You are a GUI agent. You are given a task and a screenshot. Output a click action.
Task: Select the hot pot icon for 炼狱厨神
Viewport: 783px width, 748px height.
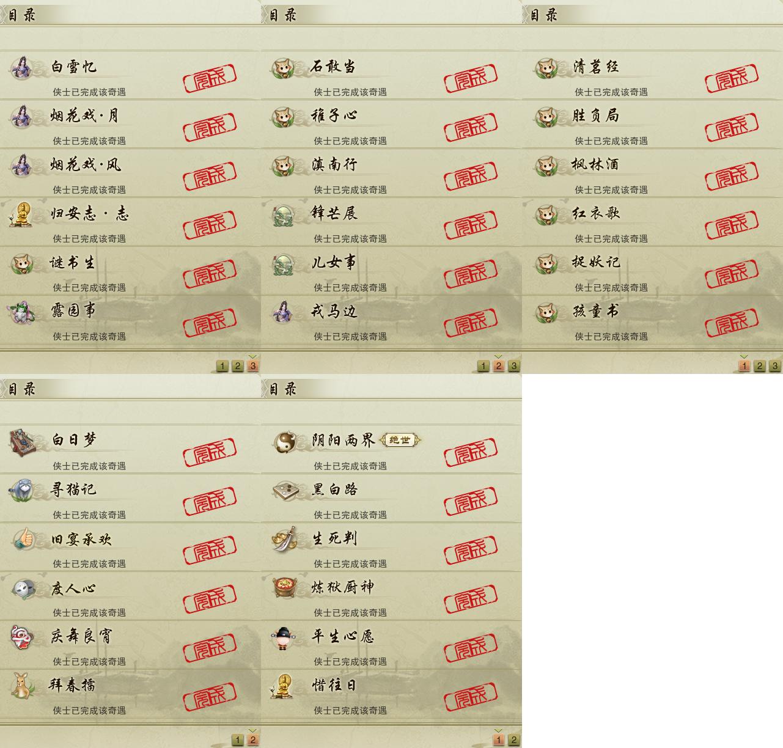coord(284,588)
